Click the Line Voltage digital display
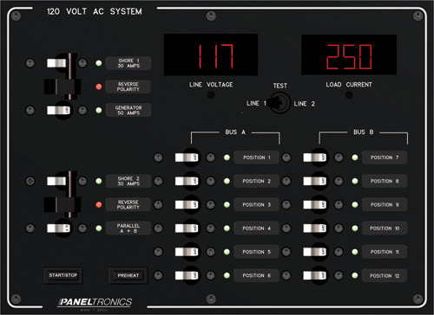Viewport: 434px width, 315px height. [211, 55]
